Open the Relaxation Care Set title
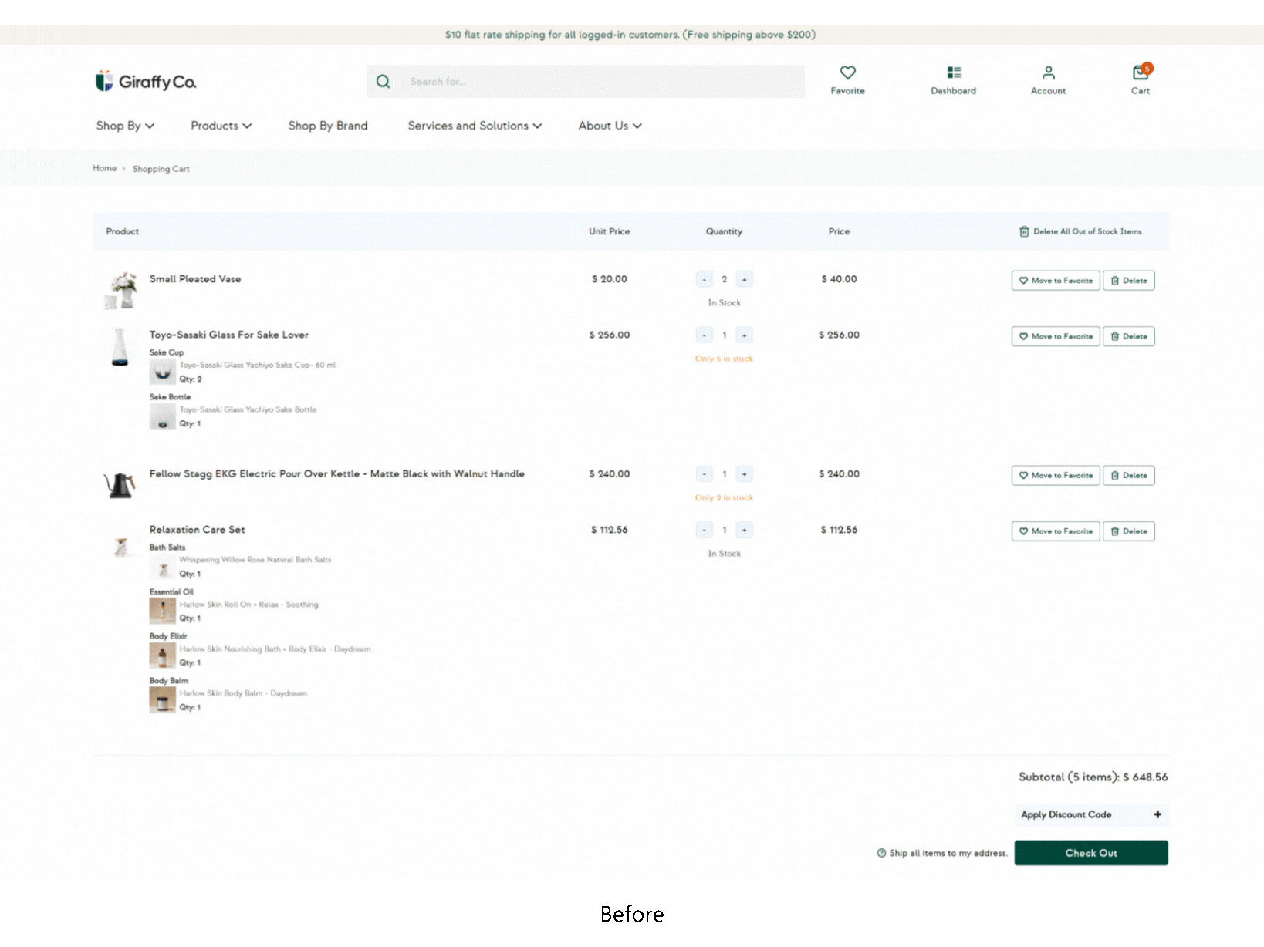Viewport: 1264px width, 947px height. pos(197,530)
